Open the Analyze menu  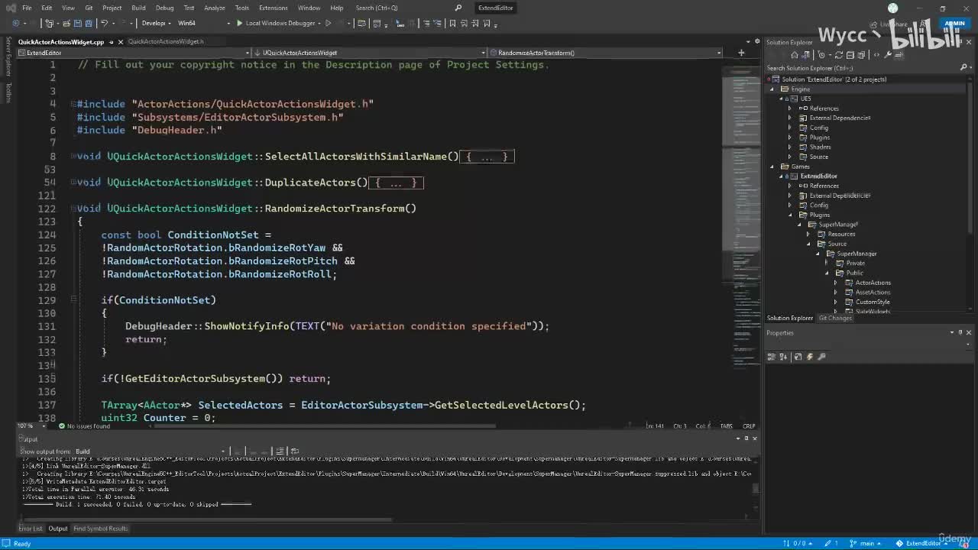[215, 8]
